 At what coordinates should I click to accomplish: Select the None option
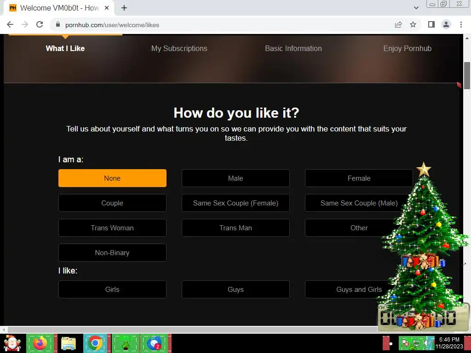(x=112, y=178)
